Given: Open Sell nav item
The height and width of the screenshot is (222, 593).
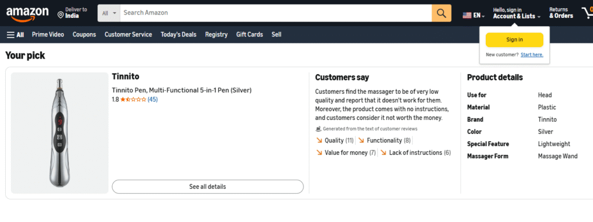Looking at the screenshot, I should (x=276, y=34).
